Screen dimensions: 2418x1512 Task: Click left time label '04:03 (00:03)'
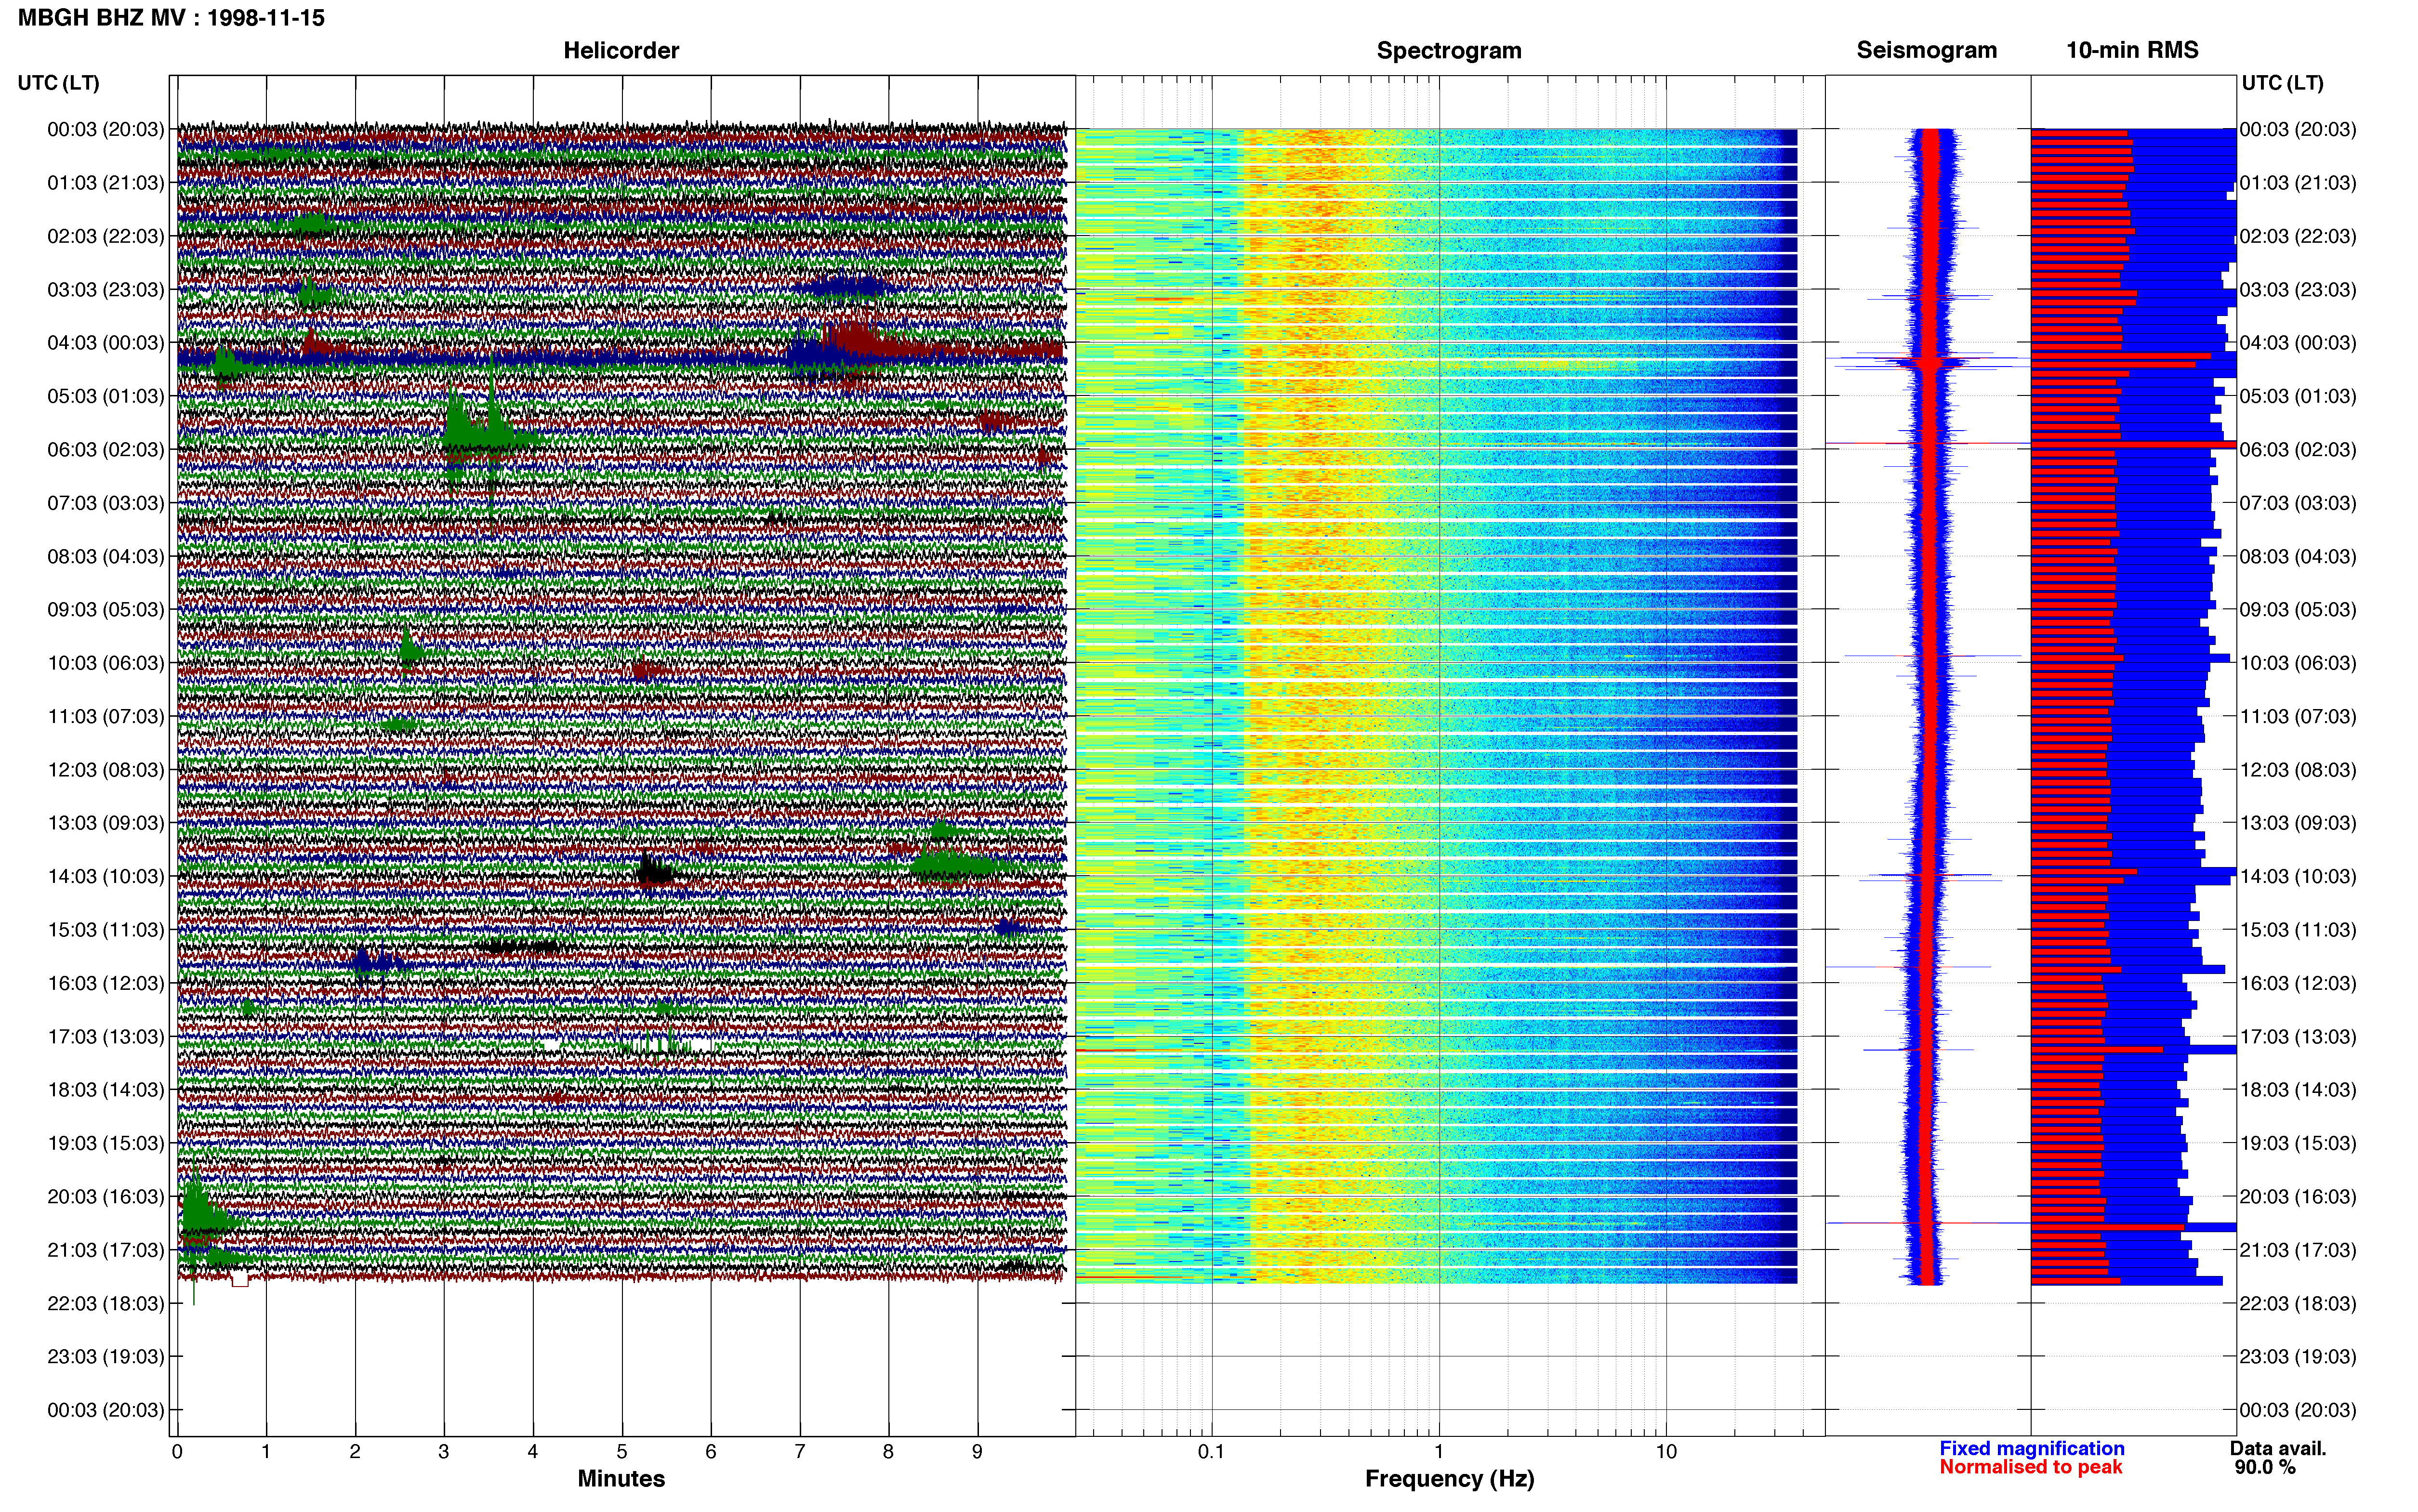coord(105,343)
